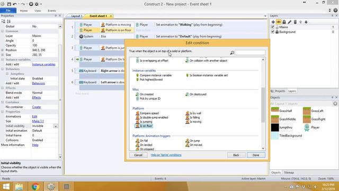
Task: Collapse the Jumpthru behavior group
Action: click(x=7, y=74)
